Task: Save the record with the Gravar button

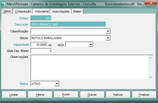Action: [x=92, y=95]
